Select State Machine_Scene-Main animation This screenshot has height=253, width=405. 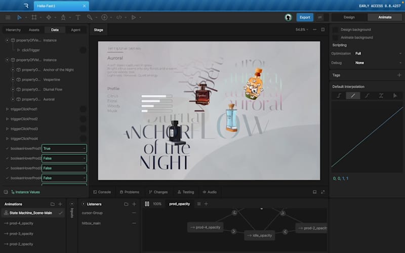pyautogui.click(x=33, y=213)
